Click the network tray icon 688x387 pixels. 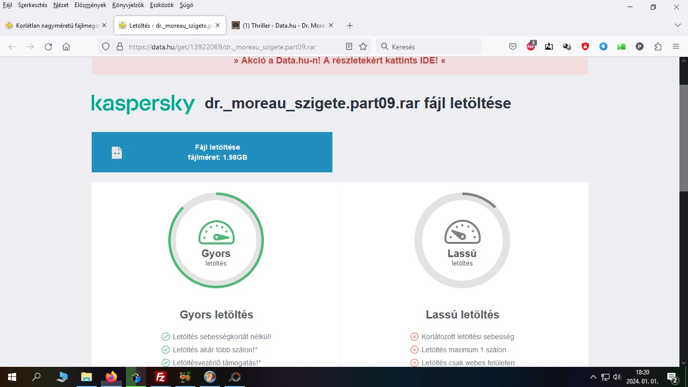(x=605, y=377)
